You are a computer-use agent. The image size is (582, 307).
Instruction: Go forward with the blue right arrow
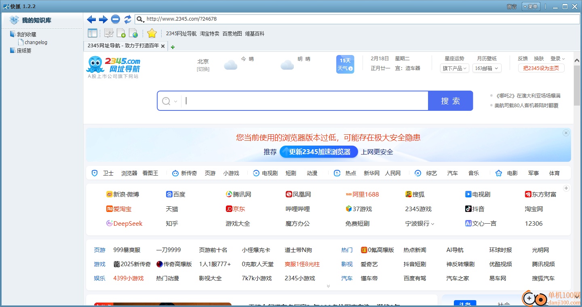103,19
